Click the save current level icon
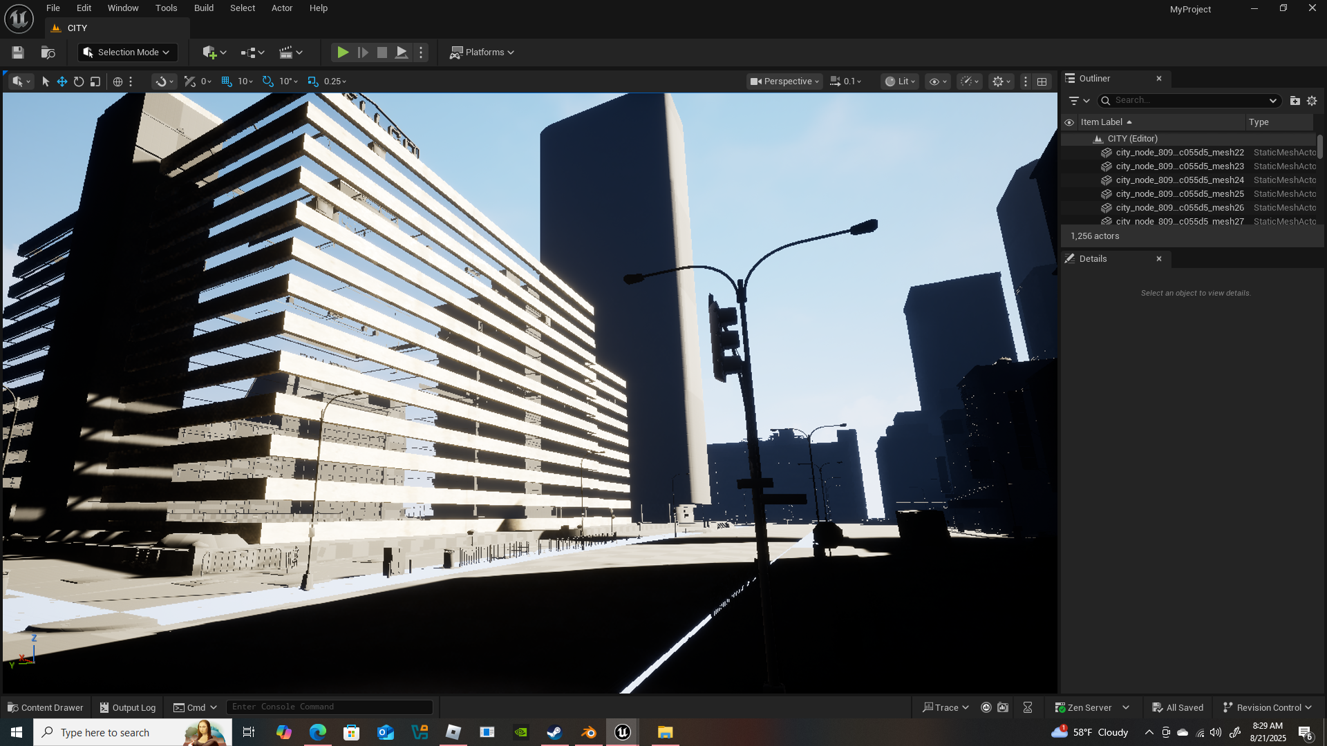Viewport: 1327px width, 746px height. [x=18, y=52]
